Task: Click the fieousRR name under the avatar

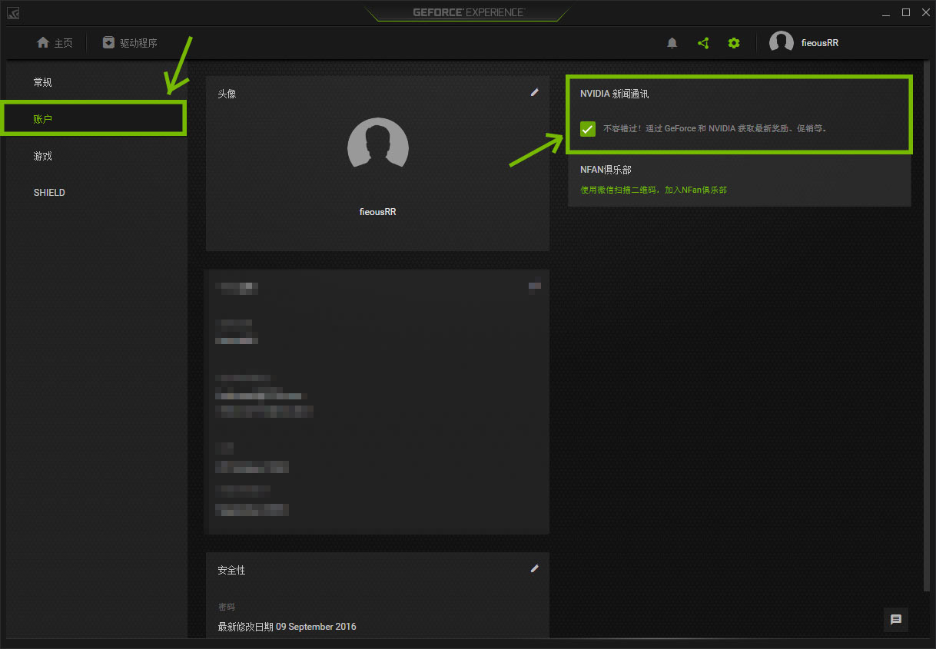Action: click(x=378, y=211)
